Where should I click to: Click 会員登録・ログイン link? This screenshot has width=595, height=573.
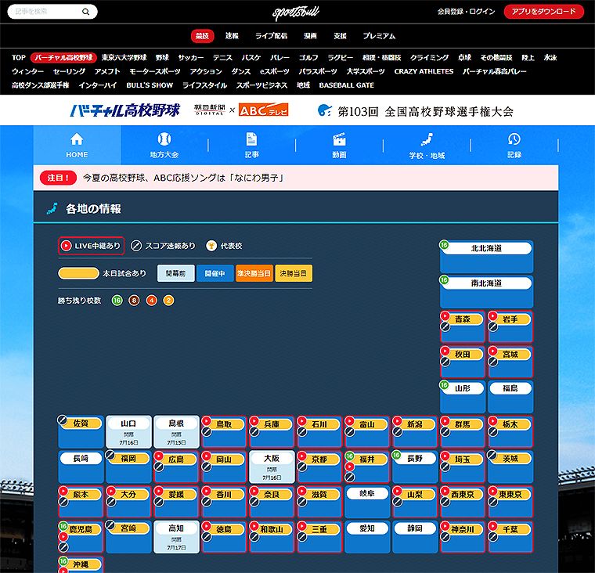[x=466, y=12]
